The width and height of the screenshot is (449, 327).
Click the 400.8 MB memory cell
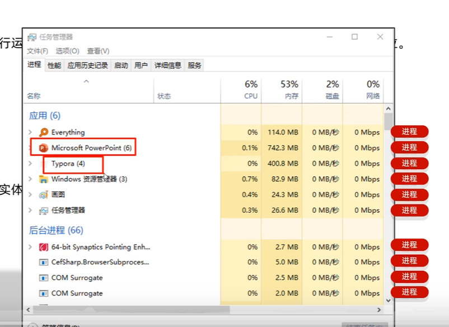click(x=283, y=163)
